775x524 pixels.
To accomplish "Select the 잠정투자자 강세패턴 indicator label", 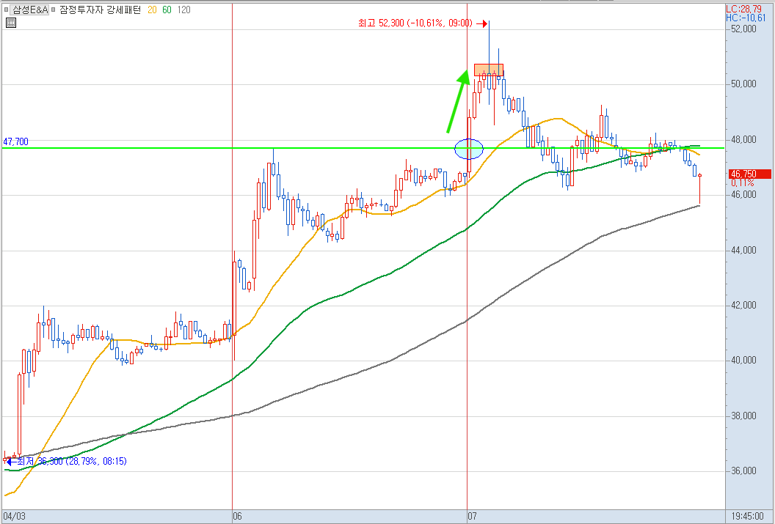I will pos(100,10).
